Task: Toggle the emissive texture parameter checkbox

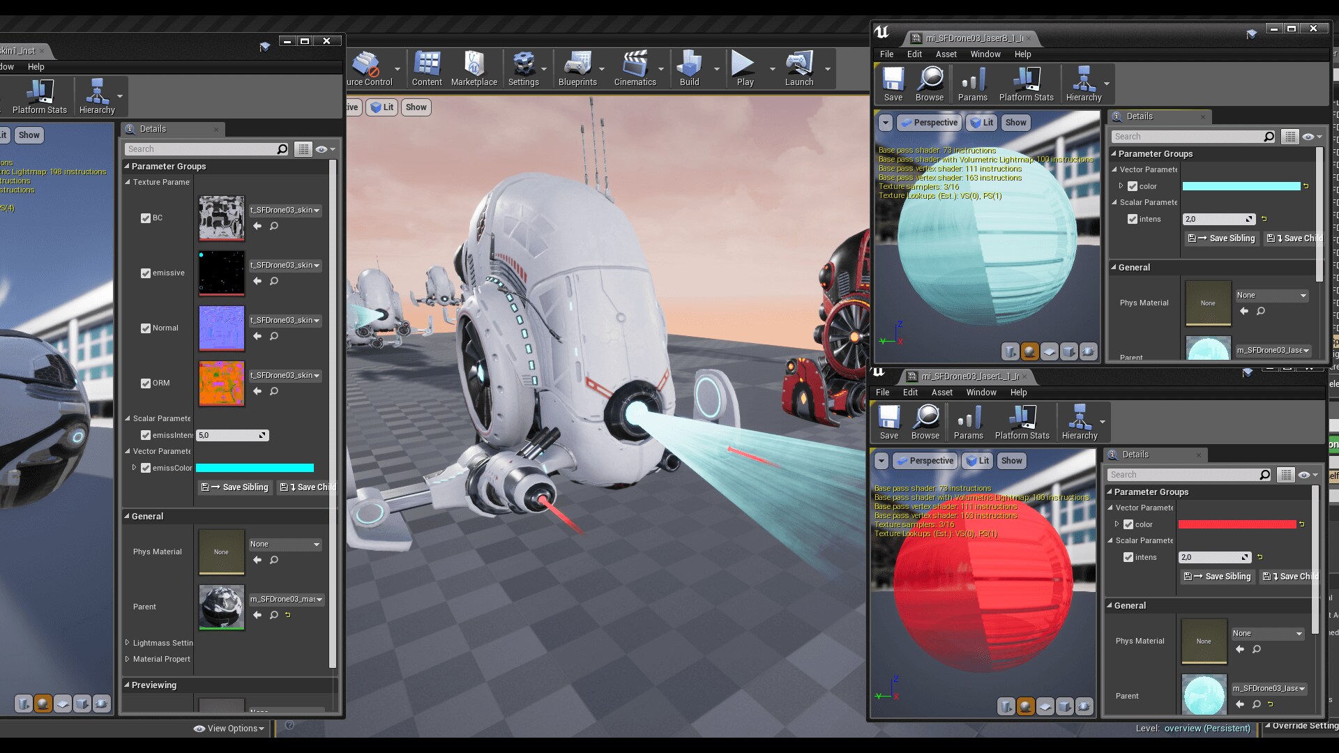Action: coord(146,273)
